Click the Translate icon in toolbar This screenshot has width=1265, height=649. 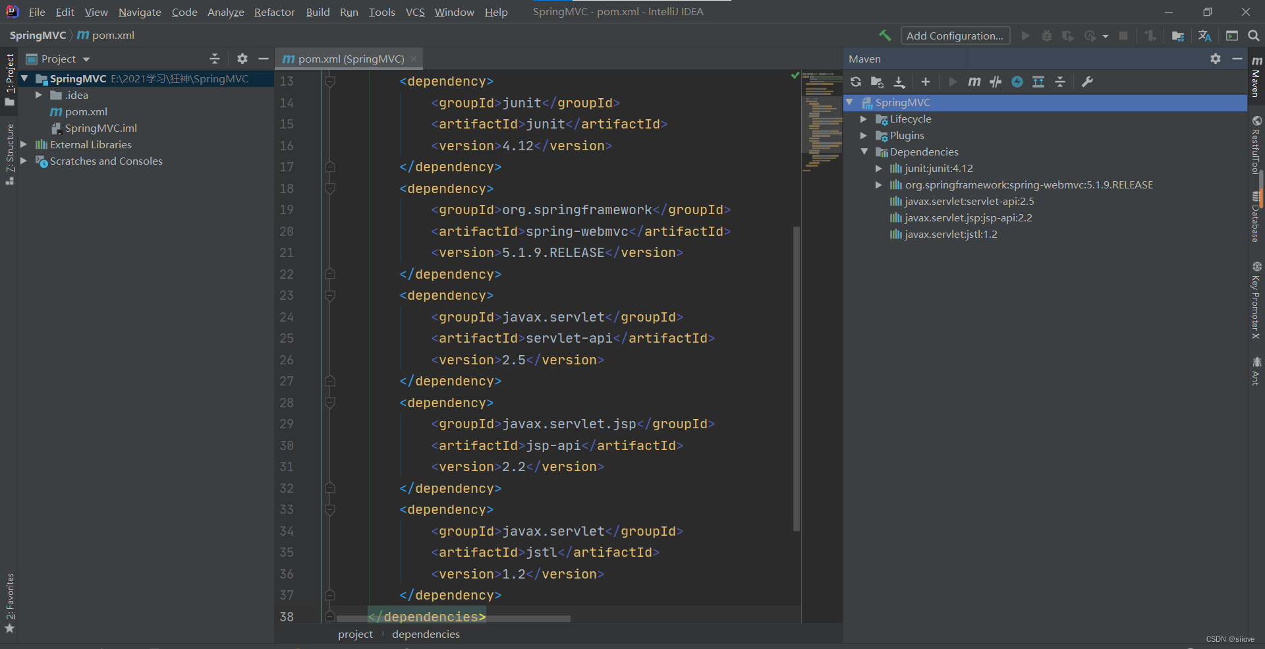[1205, 36]
